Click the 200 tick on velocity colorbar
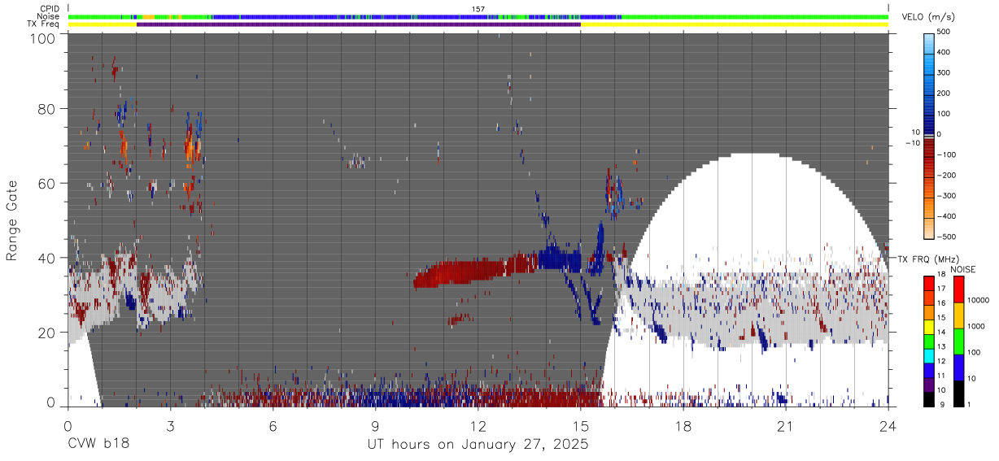The height and width of the screenshot is (461, 999). (944, 93)
